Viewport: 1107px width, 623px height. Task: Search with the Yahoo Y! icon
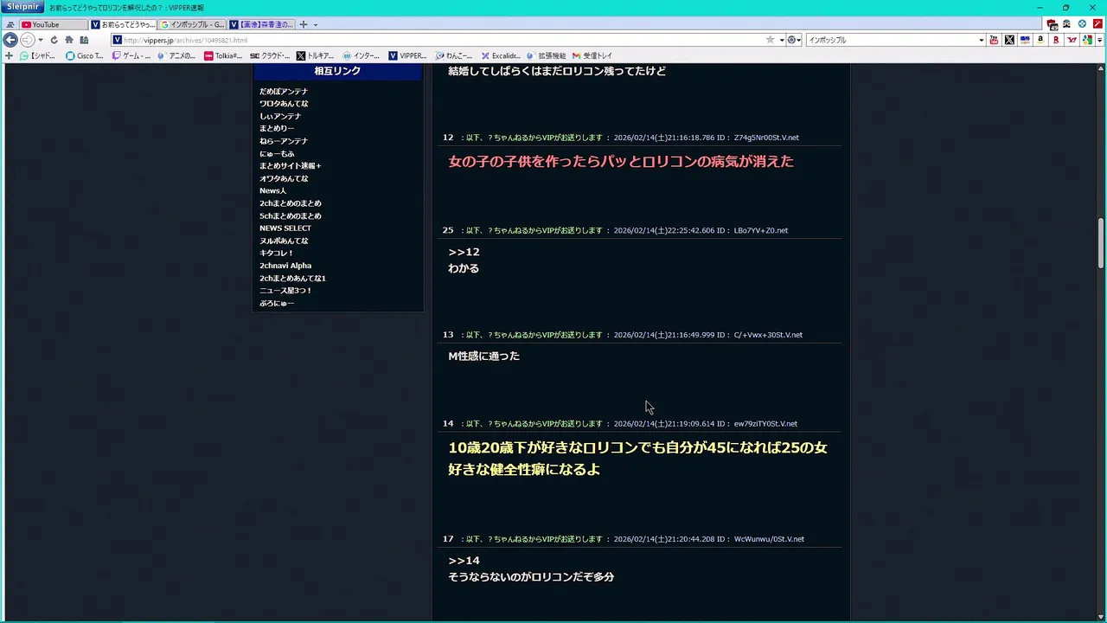(x=1072, y=40)
